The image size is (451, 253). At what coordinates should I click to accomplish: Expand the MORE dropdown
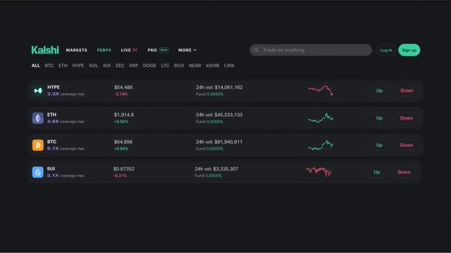(x=187, y=50)
